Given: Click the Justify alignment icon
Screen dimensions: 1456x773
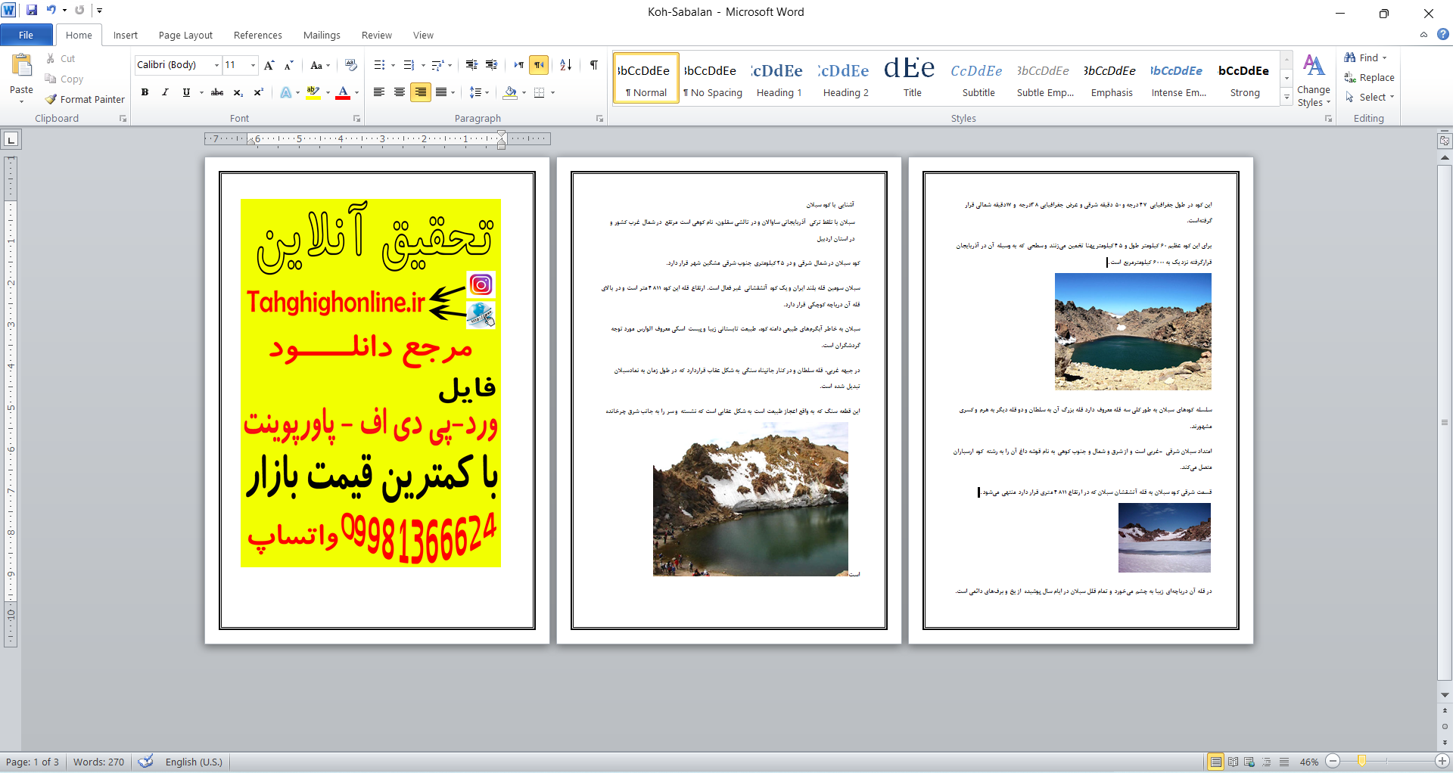Looking at the screenshot, I should tap(440, 92).
